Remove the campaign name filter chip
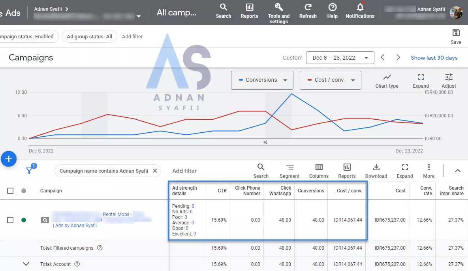 click(x=155, y=171)
